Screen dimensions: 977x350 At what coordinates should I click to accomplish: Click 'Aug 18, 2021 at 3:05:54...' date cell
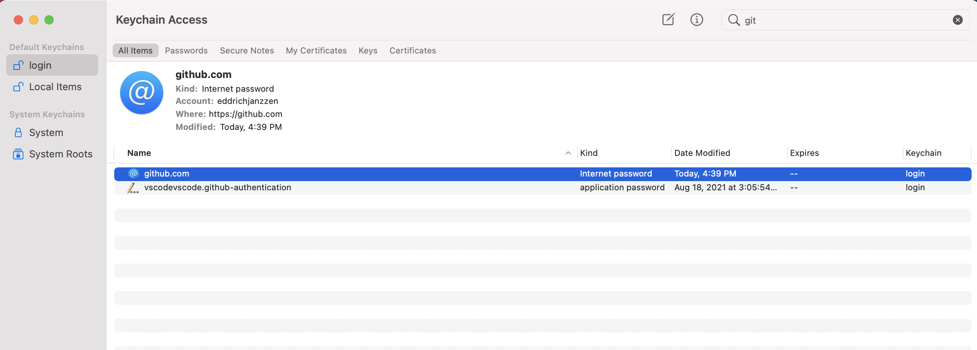click(x=726, y=188)
